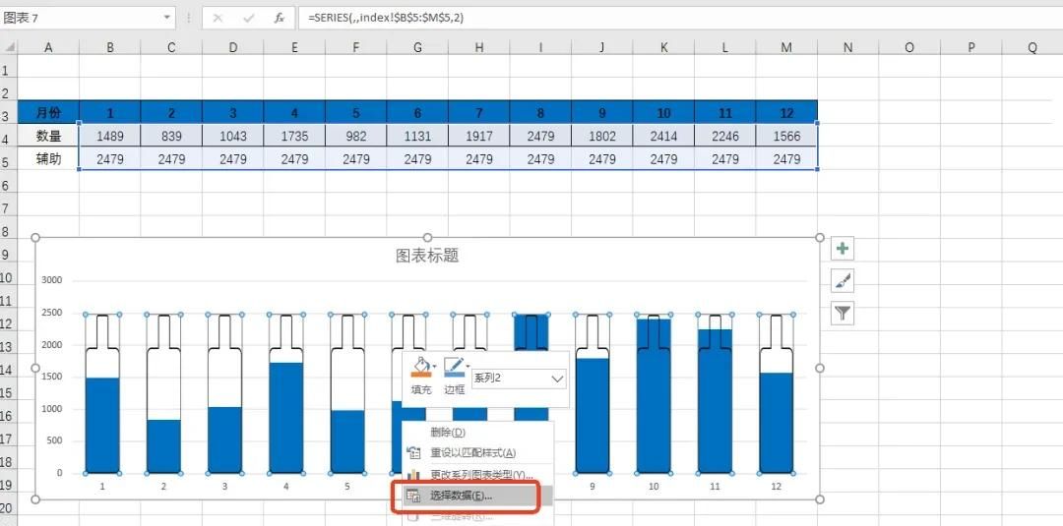Viewport: 1063px width, 526px height.
Task: Click the formula bar Cancel X icon
Action: coord(218,18)
